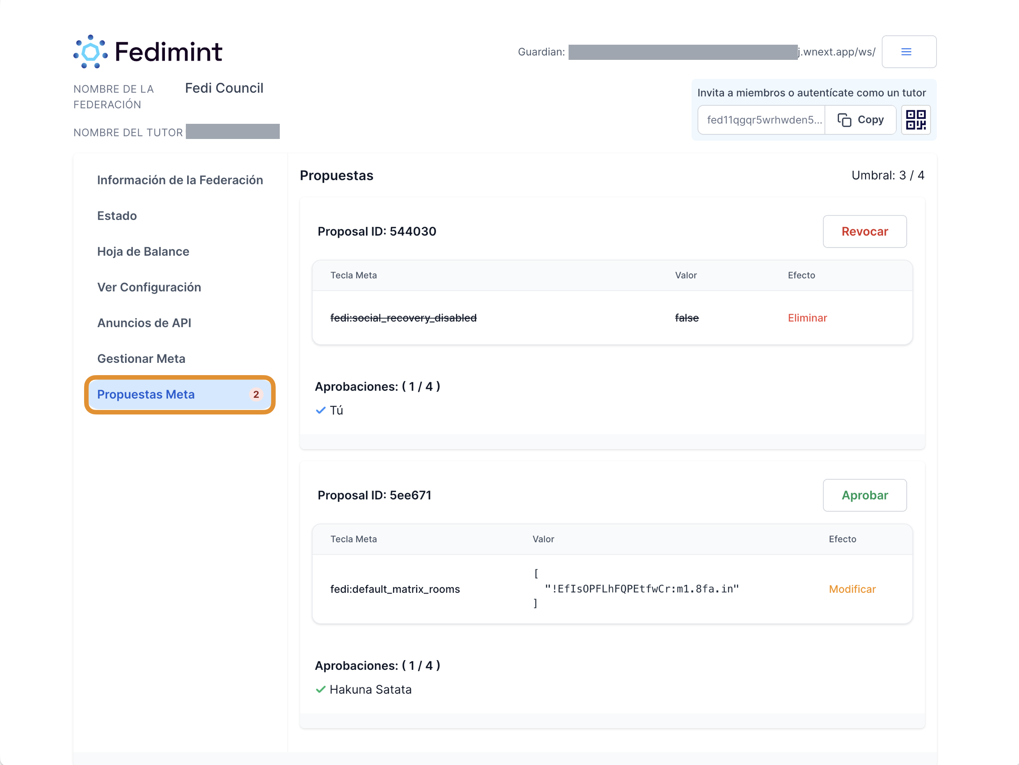Screen dimensions: 1019x765
Task: Open Hoja de Balance
Action: pyautogui.click(x=143, y=251)
